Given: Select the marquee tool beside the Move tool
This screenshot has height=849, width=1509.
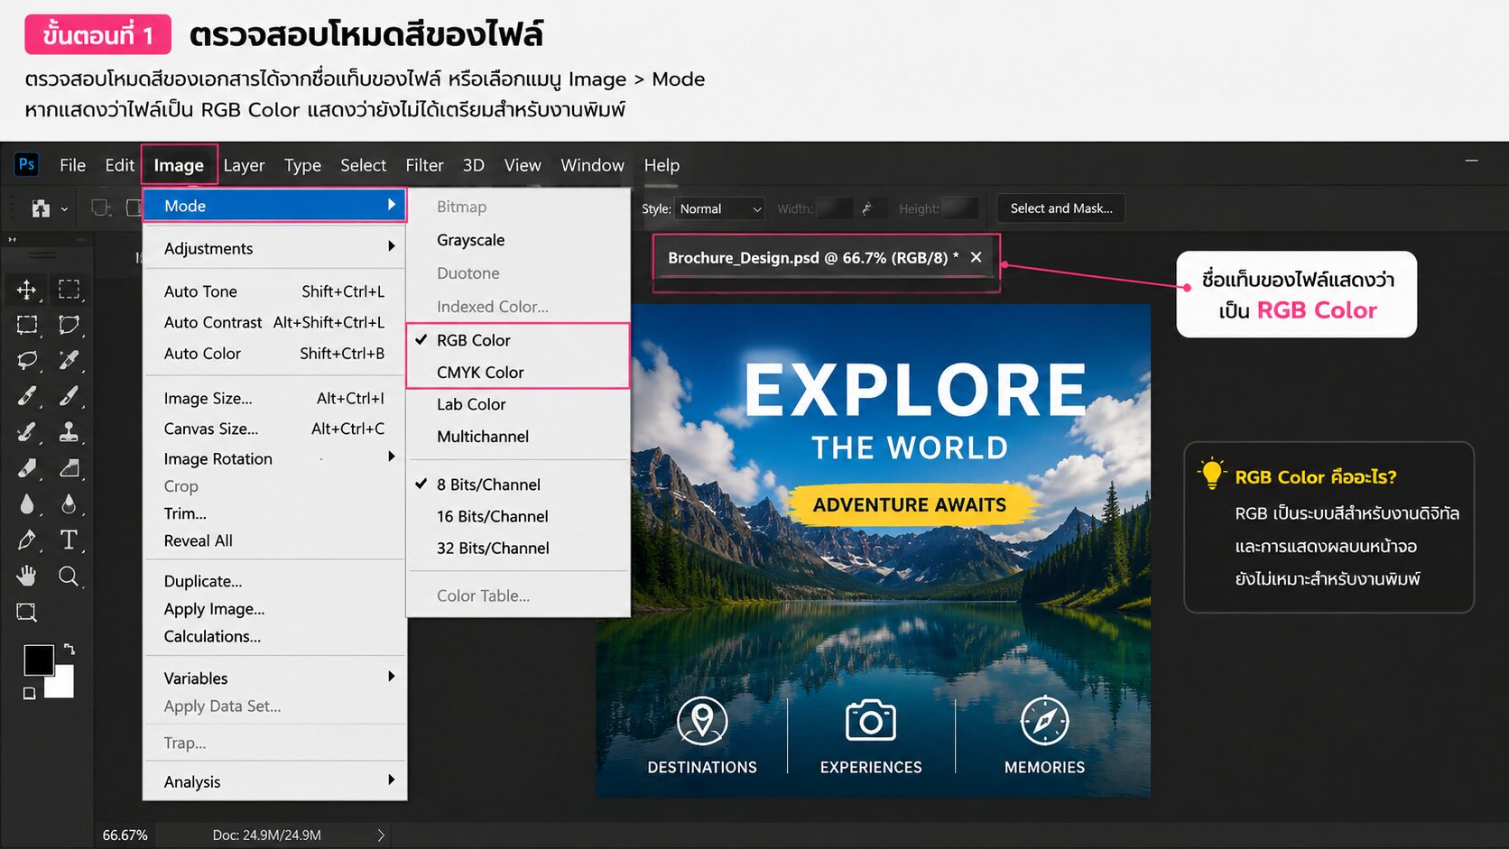Looking at the screenshot, I should [69, 290].
